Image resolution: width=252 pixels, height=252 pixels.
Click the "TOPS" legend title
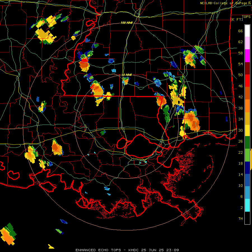(246, 17)
